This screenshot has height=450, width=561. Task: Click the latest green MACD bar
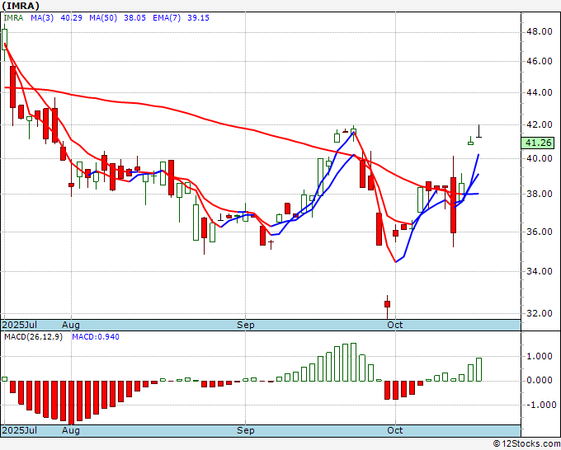478,369
